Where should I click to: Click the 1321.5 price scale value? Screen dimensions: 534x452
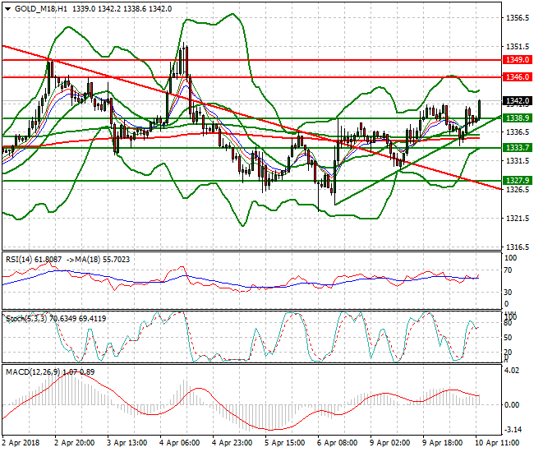tap(518, 219)
